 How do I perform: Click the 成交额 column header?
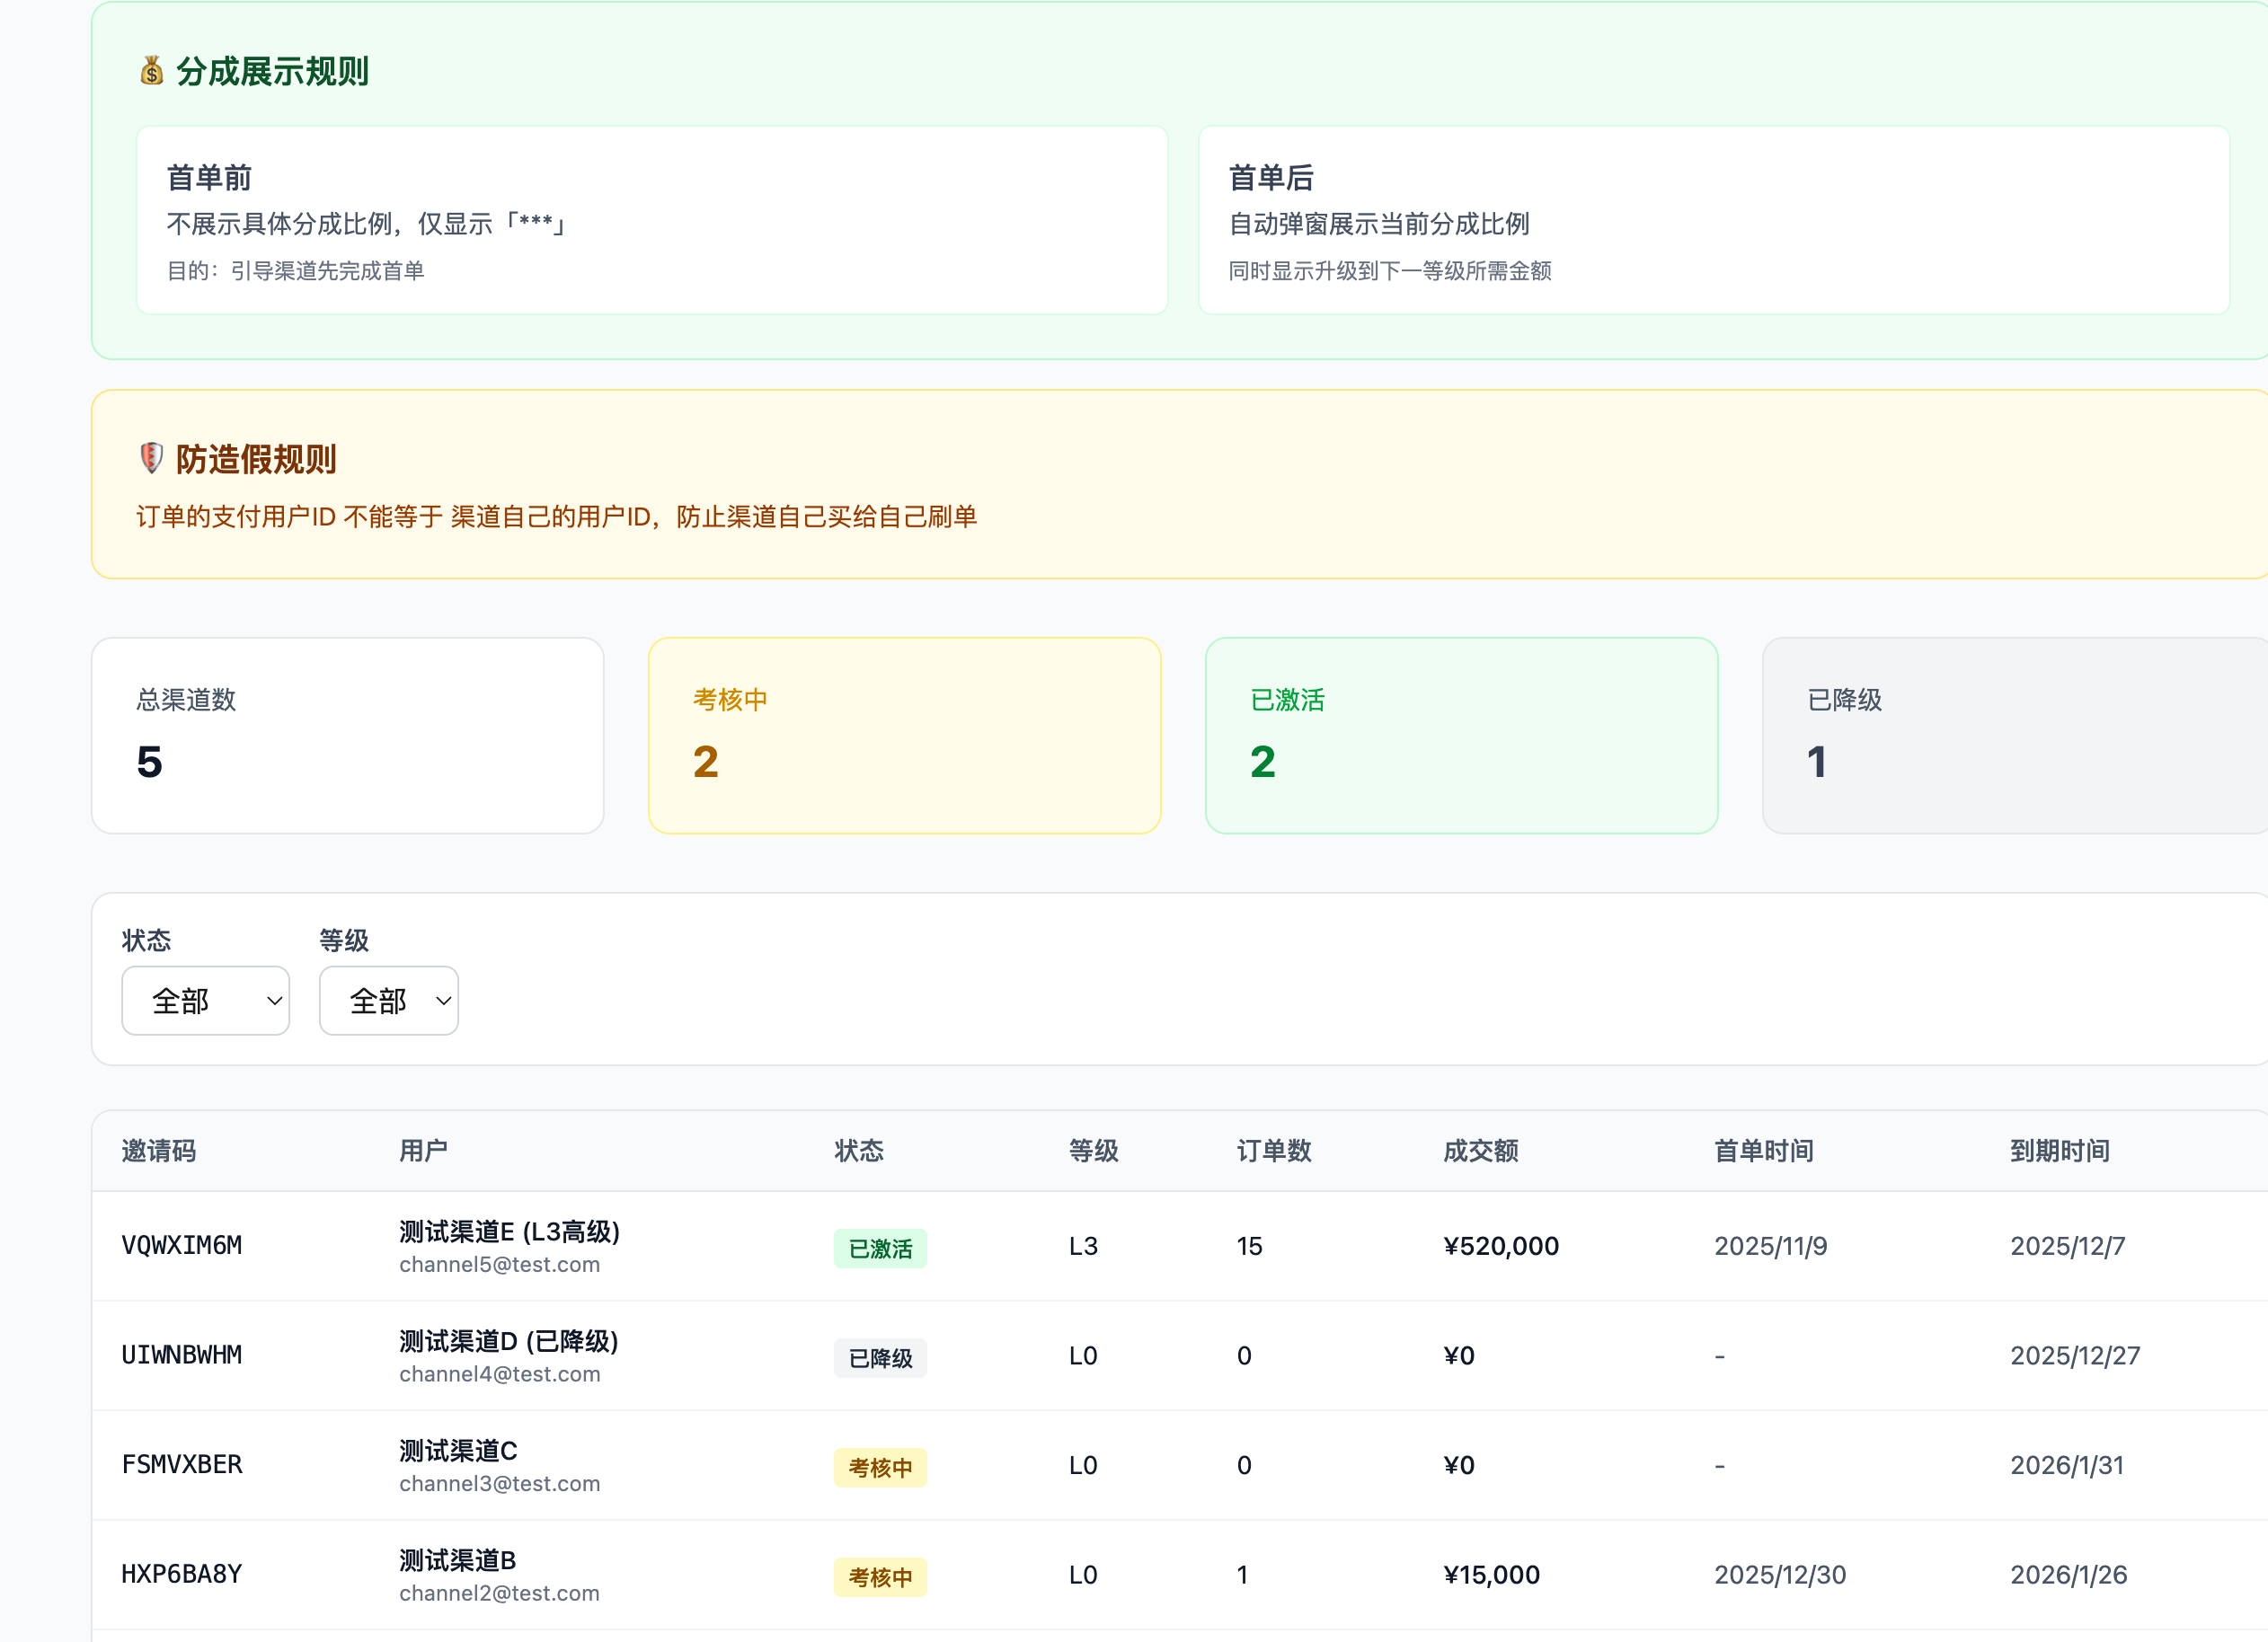[1480, 1152]
